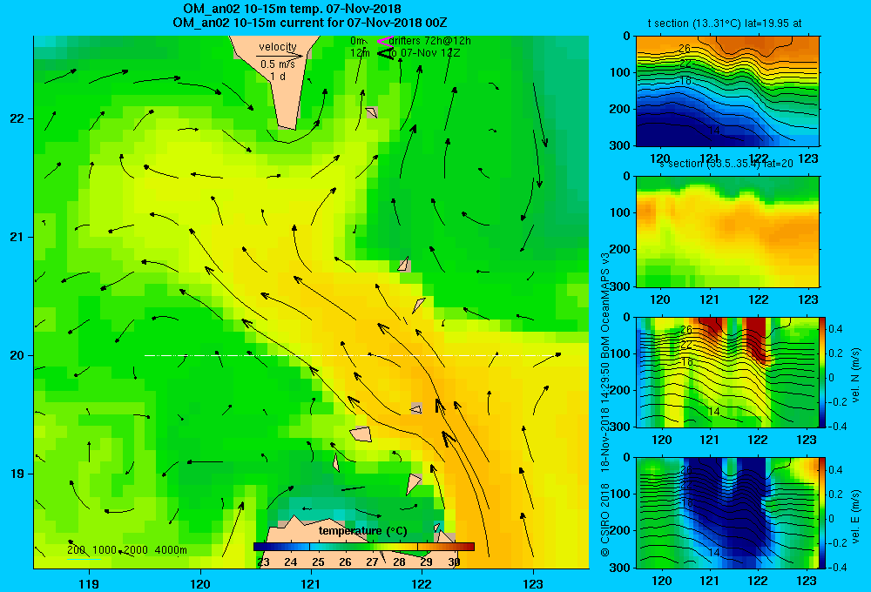Click the 'to 07-Nov 12Z' legend text
This screenshot has width=871, height=592.
coord(424,53)
